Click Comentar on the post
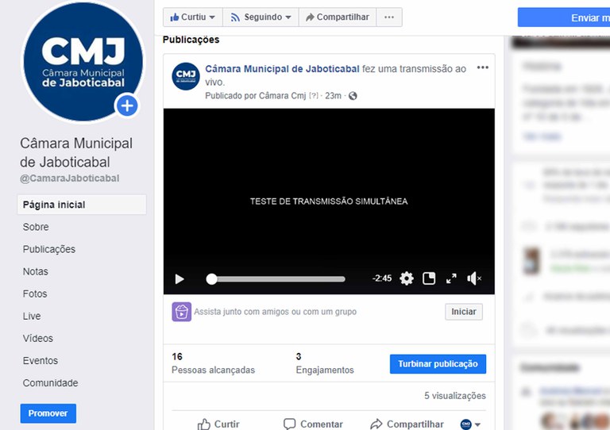The image size is (610, 430). click(313, 424)
